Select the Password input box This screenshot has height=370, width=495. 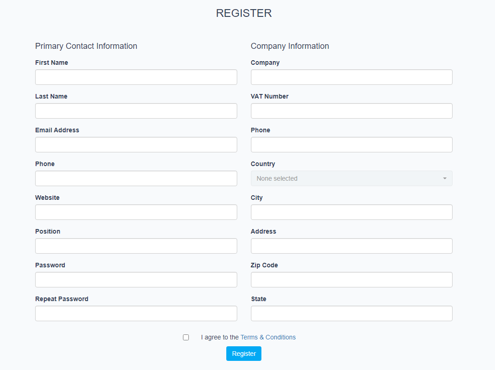pos(136,280)
